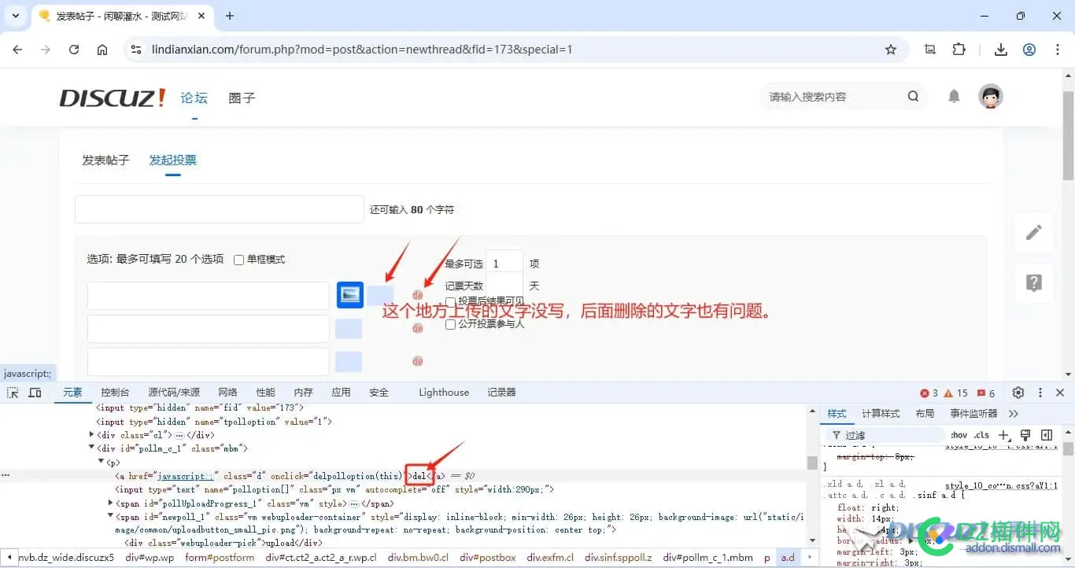Check the 投票后结果可见 option
The height and width of the screenshot is (568, 1075).
pyautogui.click(x=450, y=302)
